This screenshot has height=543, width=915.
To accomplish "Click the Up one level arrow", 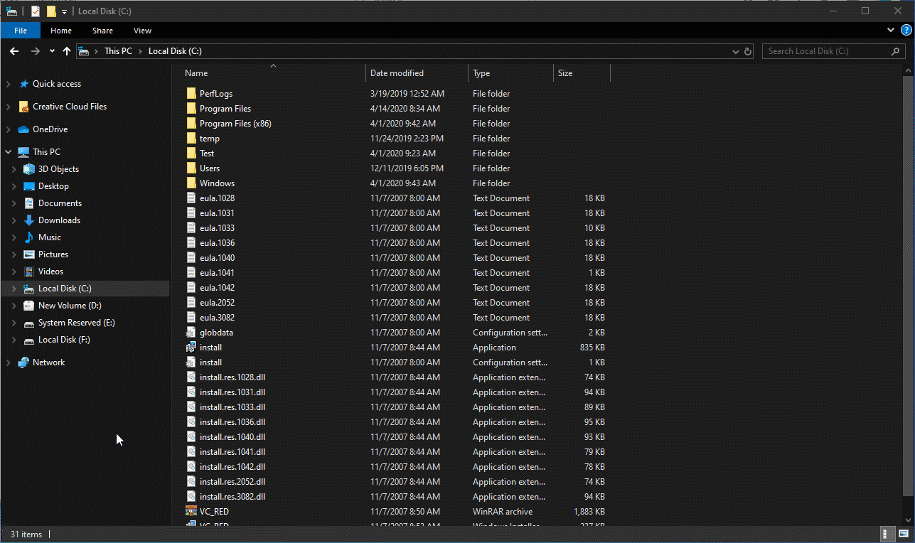I will tap(67, 51).
